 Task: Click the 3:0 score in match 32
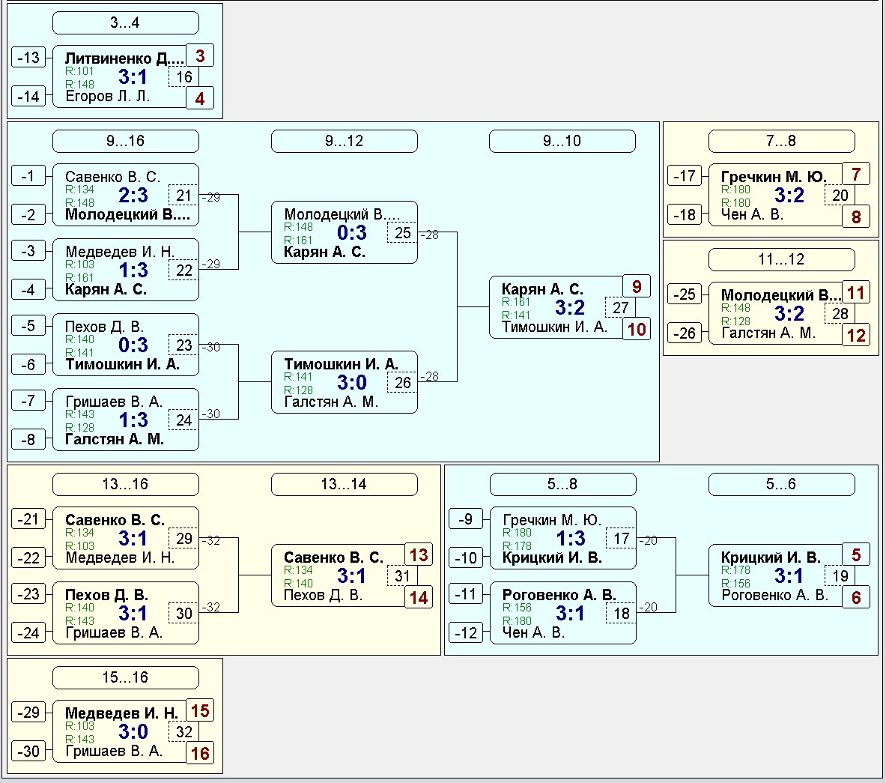click(133, 732)
